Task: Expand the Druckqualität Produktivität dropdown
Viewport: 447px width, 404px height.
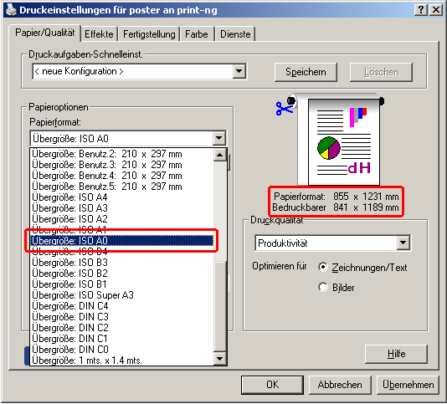Action: point(403,243)
